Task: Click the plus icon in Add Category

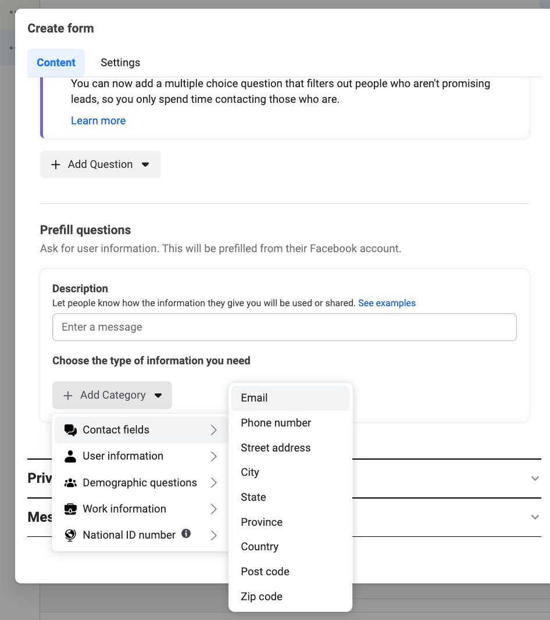Action: tap(68, 395)
